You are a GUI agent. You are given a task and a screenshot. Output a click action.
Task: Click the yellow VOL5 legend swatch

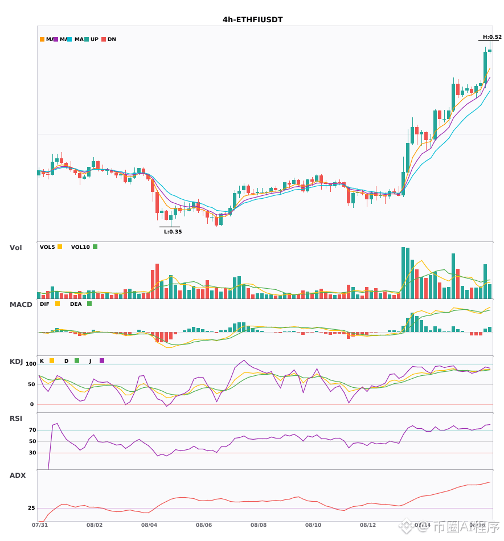(x=60, y=247)
